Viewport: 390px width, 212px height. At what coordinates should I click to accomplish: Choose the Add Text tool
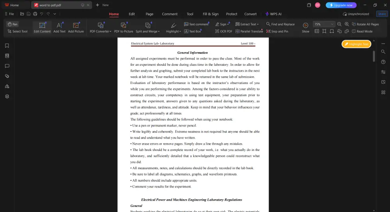[59, 28]
